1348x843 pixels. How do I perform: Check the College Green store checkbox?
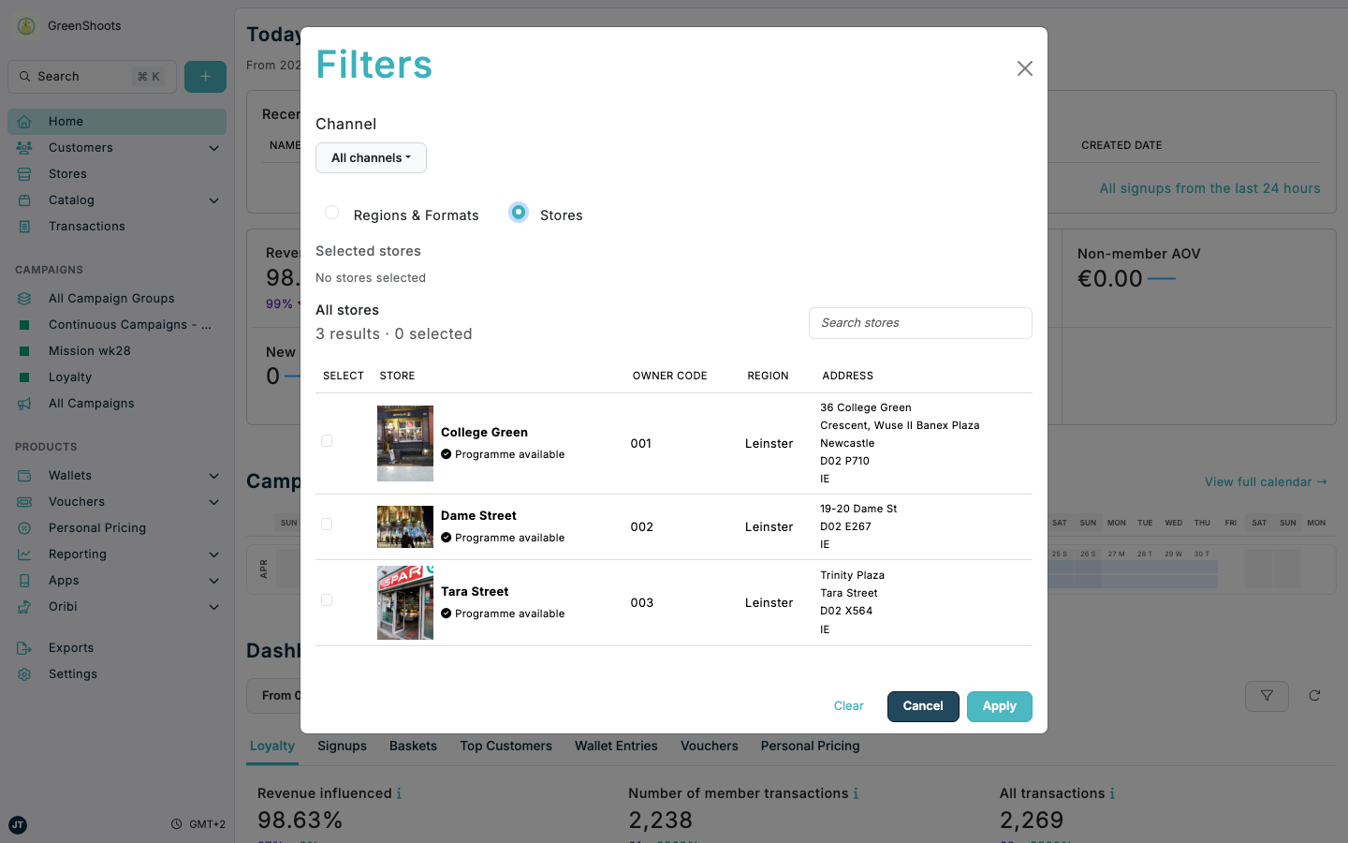tap(327, 440)
